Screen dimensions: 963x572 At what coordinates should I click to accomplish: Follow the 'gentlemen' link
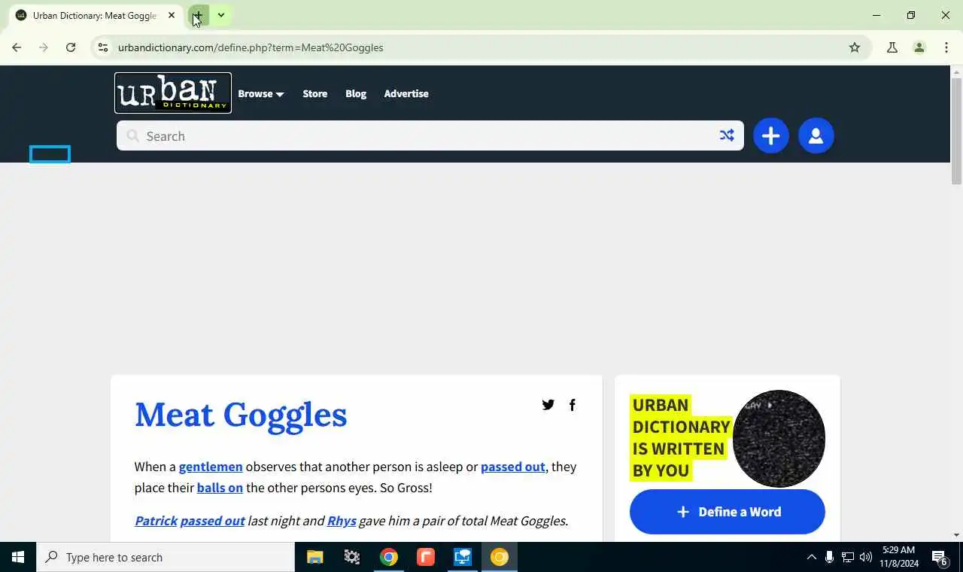point(211,467)
